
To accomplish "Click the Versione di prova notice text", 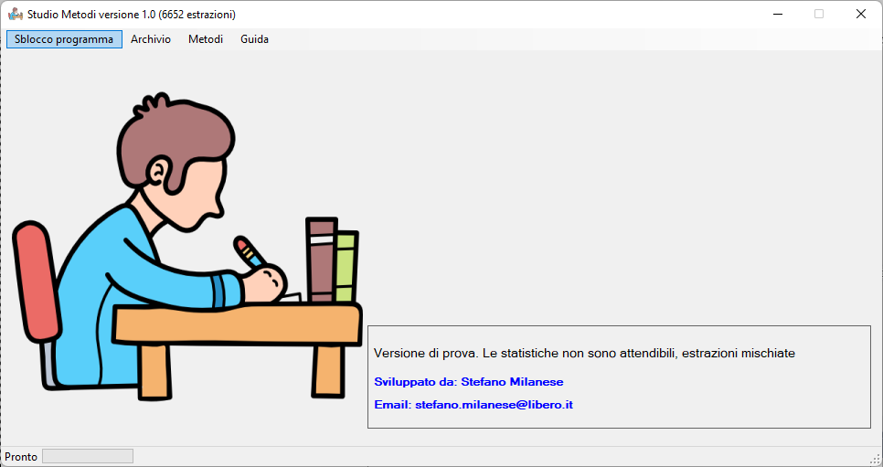I will (584, 353).
